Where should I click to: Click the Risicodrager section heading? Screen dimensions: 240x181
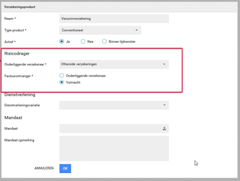click(x=17, y=53)
